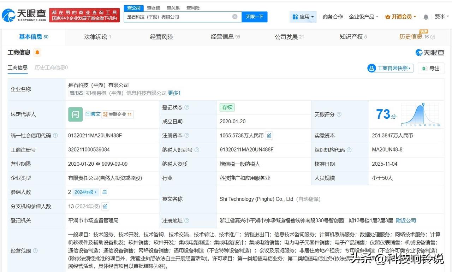Open the 知识产权 tab
The image size is (452, 272).
pos(353,37)
